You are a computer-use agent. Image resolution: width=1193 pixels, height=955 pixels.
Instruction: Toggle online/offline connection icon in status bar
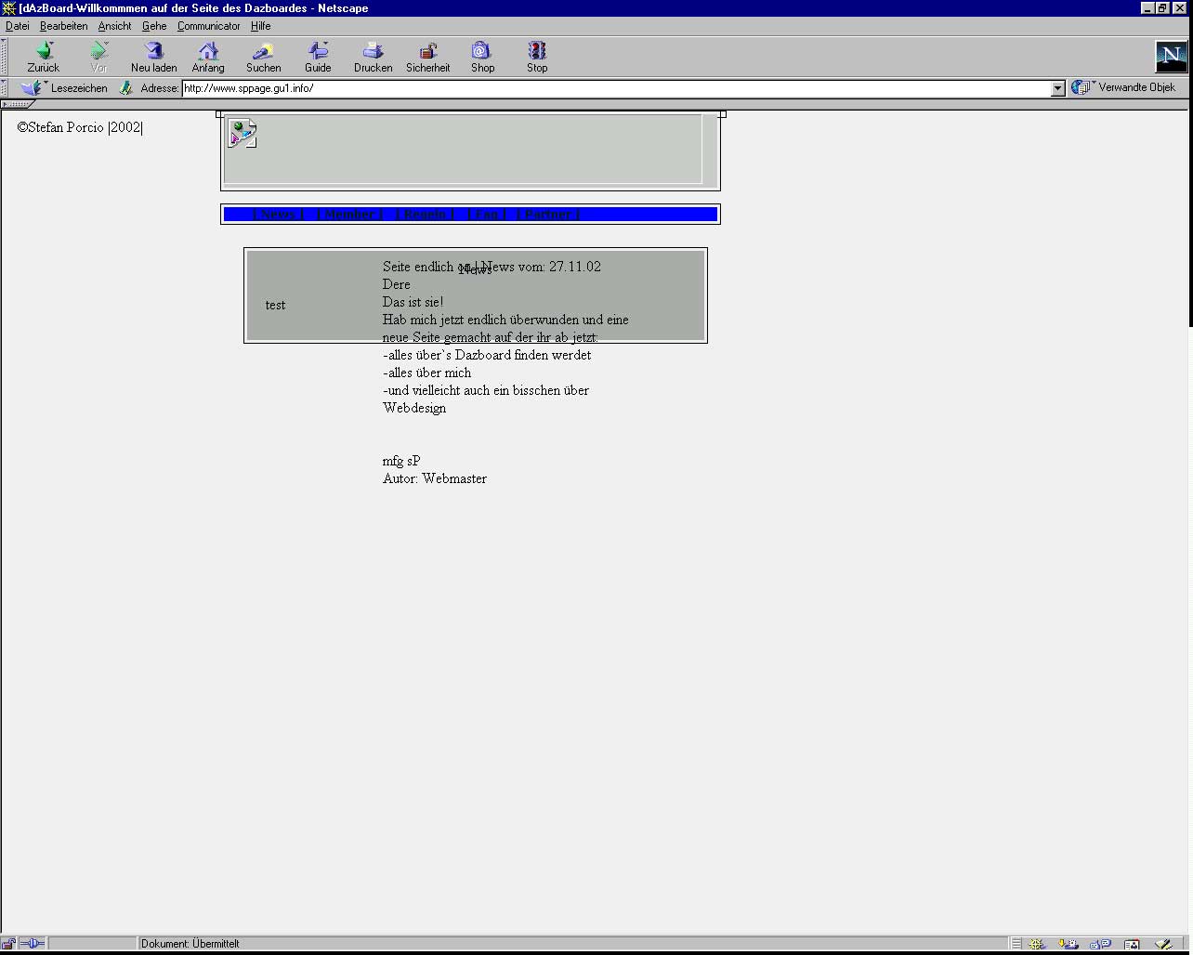click(x=32, y=944)
